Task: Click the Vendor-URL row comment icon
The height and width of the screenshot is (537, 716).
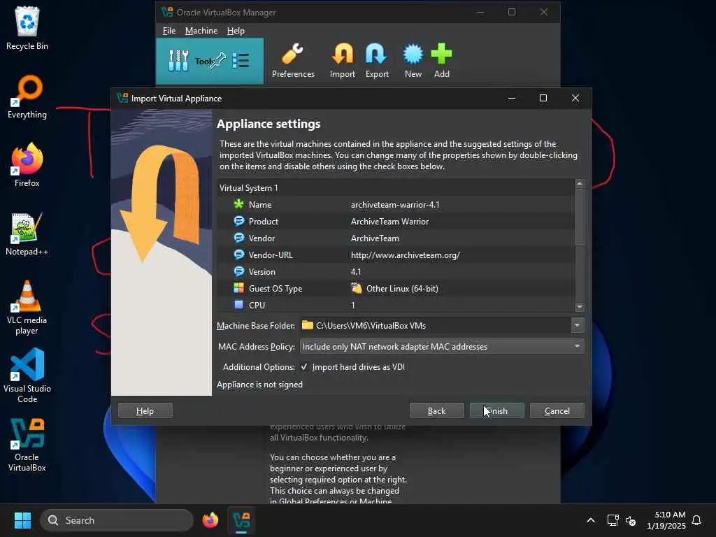Action: (x=239, y=255)
